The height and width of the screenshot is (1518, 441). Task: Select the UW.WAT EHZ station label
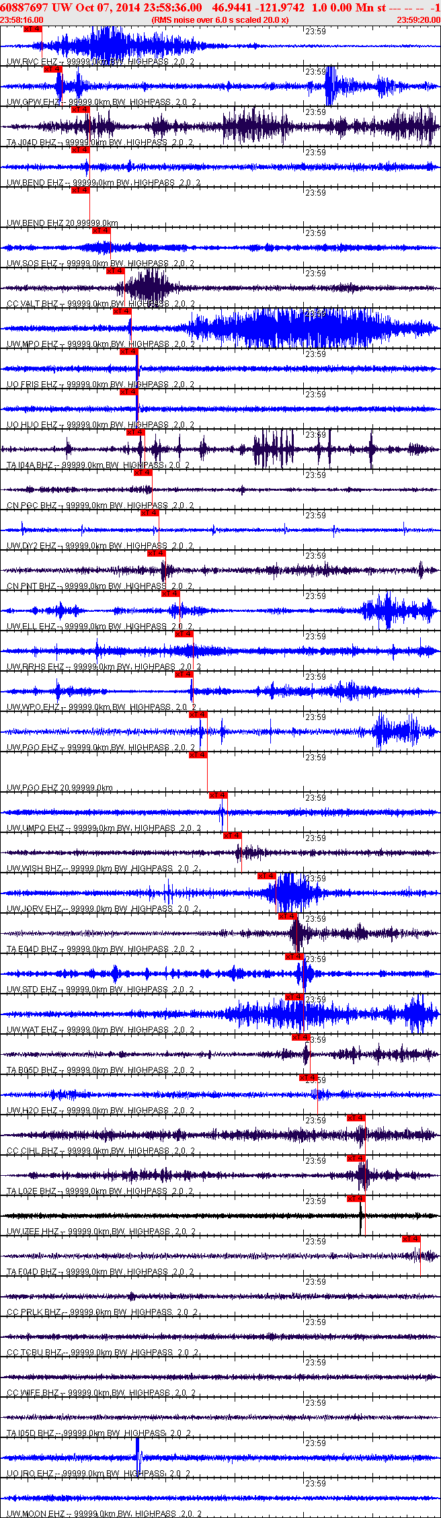point(101,1029)
